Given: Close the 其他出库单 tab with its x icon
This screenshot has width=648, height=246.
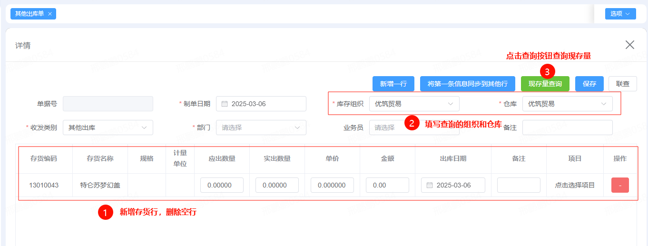Looking at the screenshot, I should click(50, 14).
